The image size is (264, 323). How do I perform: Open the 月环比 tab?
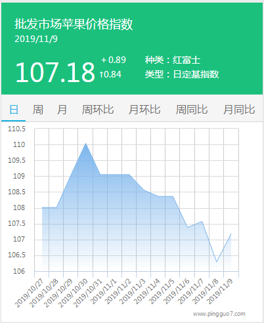pos(144,110)
